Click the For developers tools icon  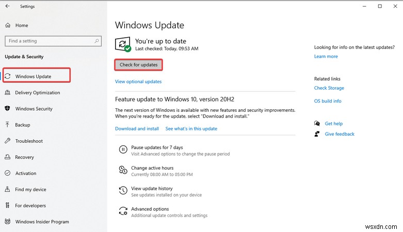pos(7,205)
